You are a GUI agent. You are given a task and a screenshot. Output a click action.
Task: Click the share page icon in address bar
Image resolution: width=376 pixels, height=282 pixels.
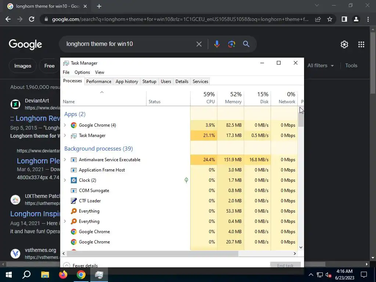pyautogui.click(x=318, y=19)
